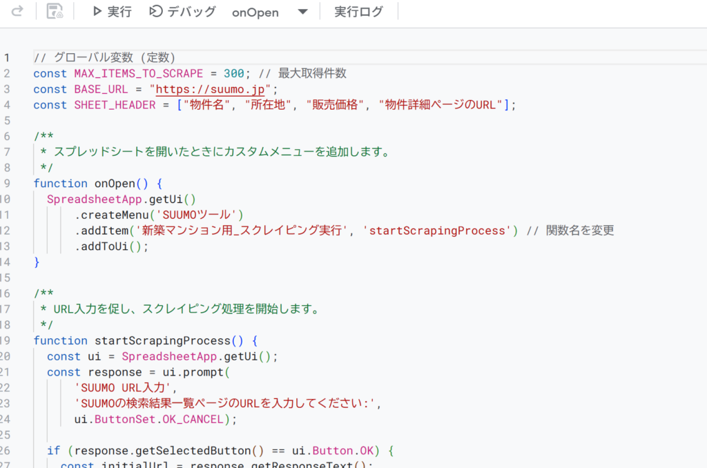The height and width of the screenshot is (468, 707).
Task: Click the // 最大取得件数 comment
Action: coord(302,73)
